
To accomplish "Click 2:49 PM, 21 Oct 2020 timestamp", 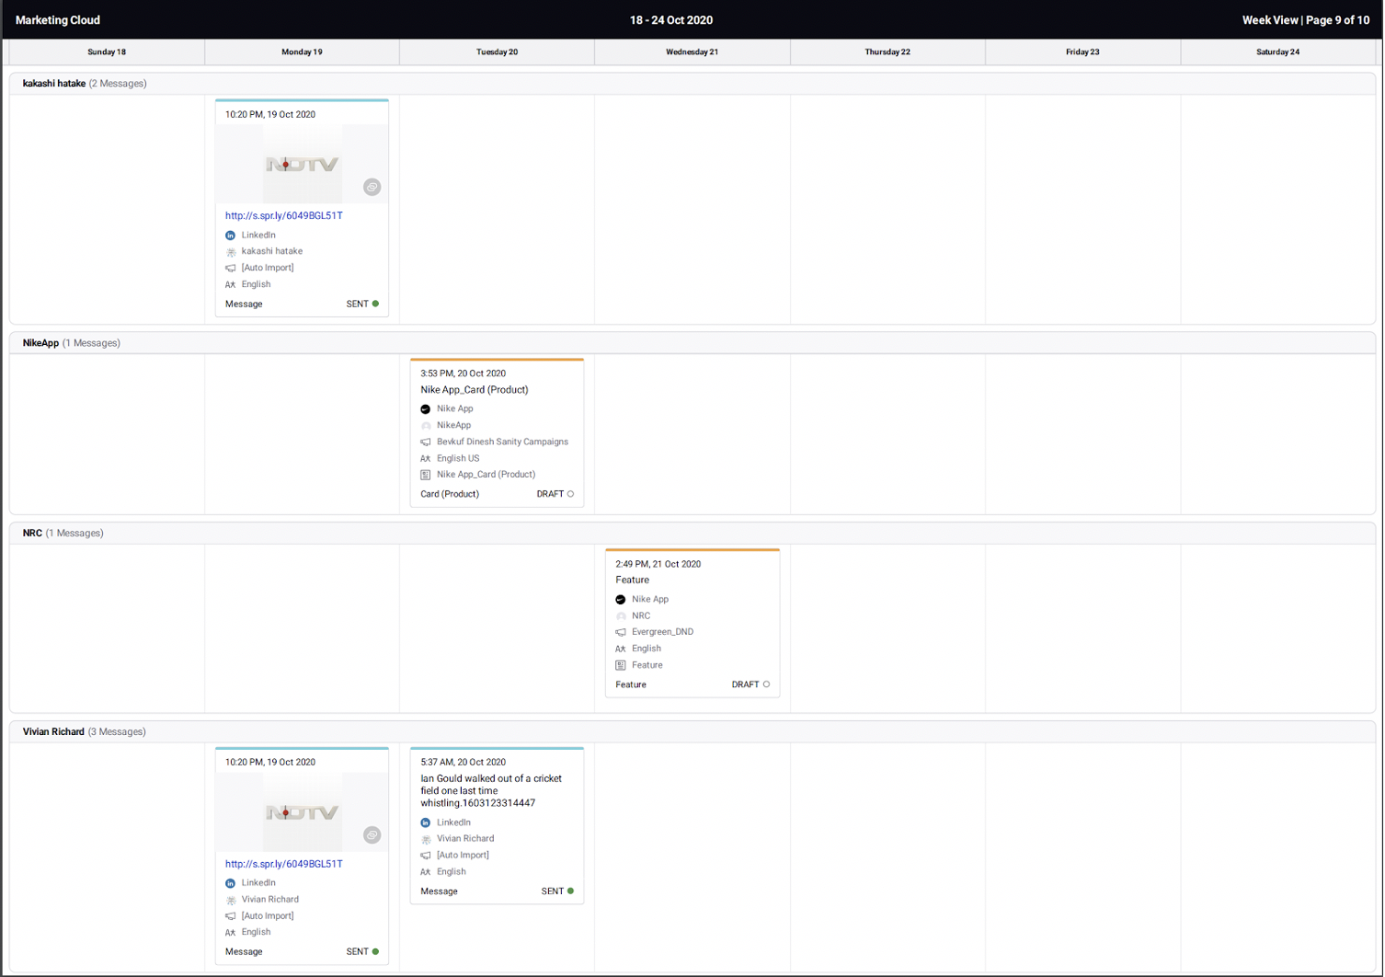I will pyautogui.click(x=658, y=564).
